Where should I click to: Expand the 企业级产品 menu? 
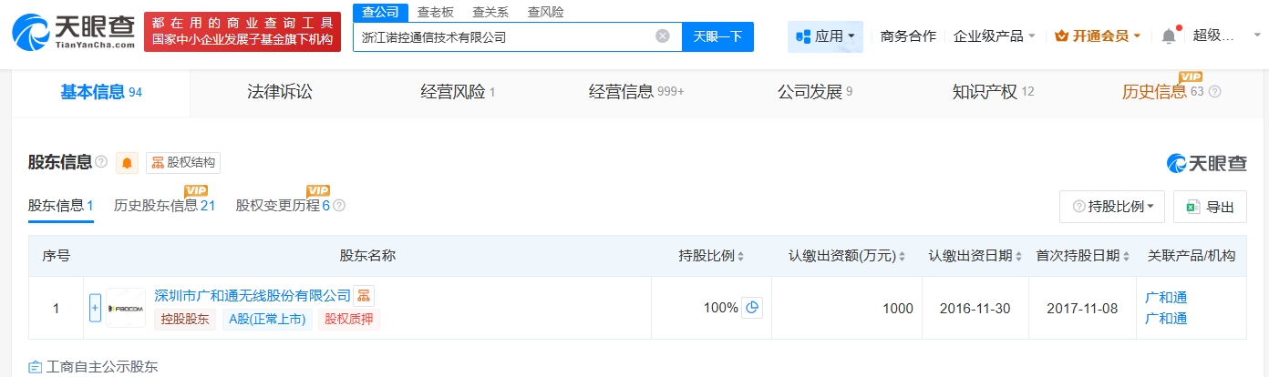(994, 36)
